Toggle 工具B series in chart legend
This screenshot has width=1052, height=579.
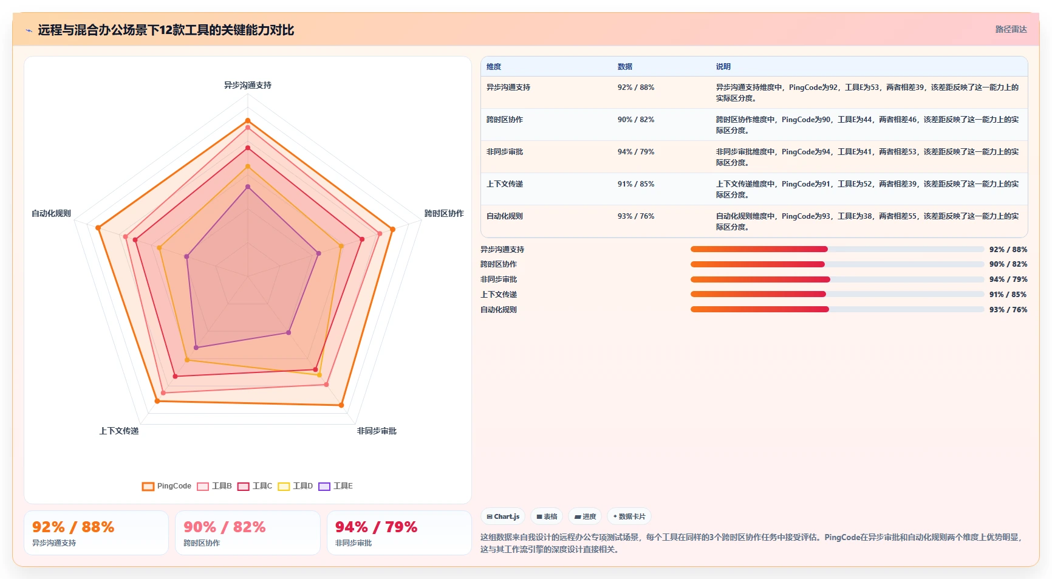(214, 486)
